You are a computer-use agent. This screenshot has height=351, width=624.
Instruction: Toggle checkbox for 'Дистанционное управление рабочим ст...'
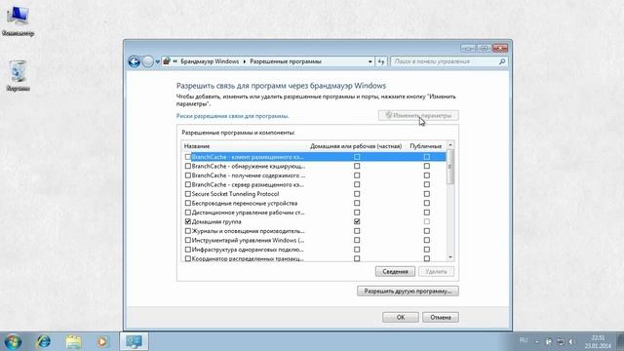click(x=188, y=213)
